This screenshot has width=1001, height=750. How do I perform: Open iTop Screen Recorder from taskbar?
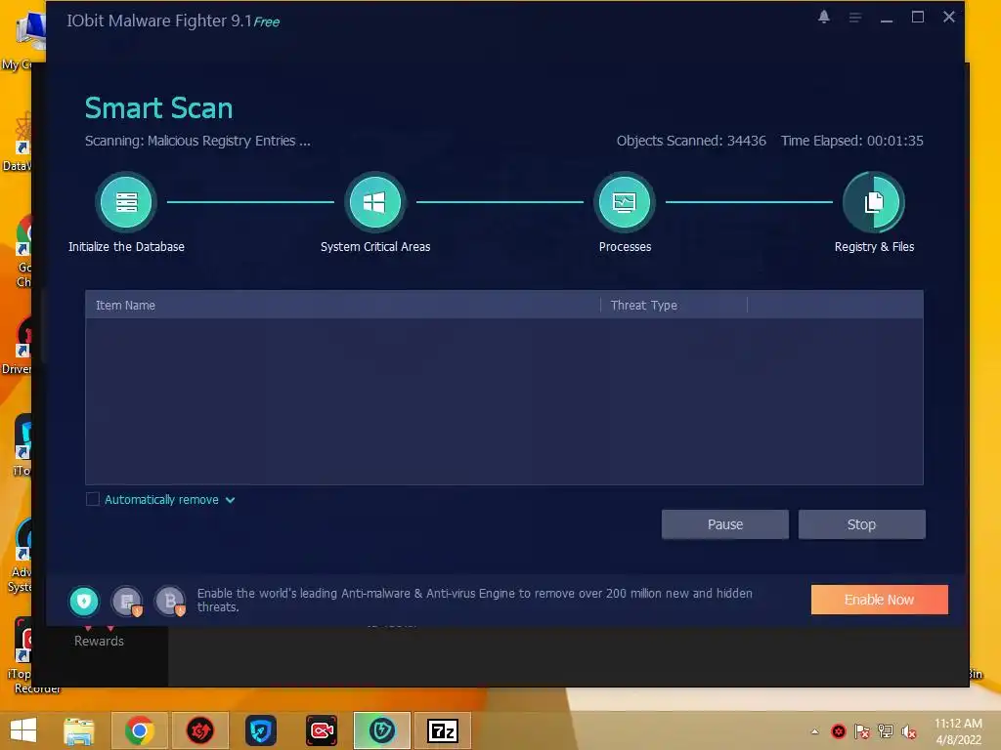(321, 730)
